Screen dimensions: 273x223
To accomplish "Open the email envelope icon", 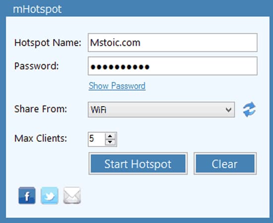I will tap(72, 196).
